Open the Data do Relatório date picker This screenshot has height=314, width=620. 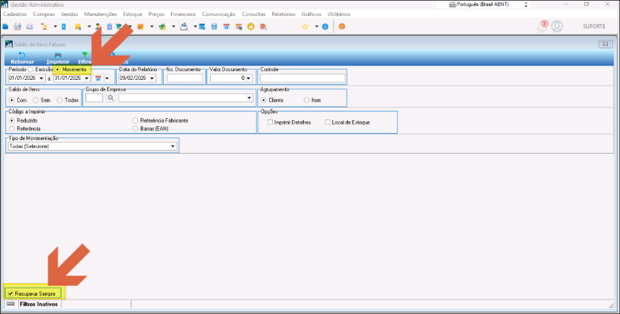pyautogui.click(x=152, y=78)
